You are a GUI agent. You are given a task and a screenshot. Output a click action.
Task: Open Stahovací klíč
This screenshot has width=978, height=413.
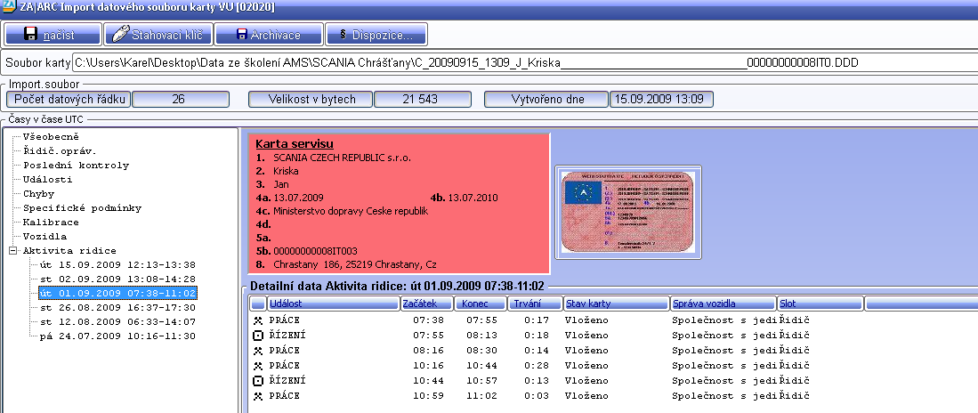[x=158, y=35]
